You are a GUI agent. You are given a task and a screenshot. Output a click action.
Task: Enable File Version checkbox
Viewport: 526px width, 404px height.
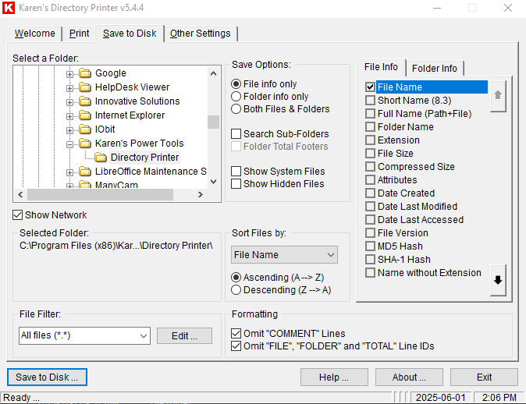pyautogui.click(x=370, y=232)
